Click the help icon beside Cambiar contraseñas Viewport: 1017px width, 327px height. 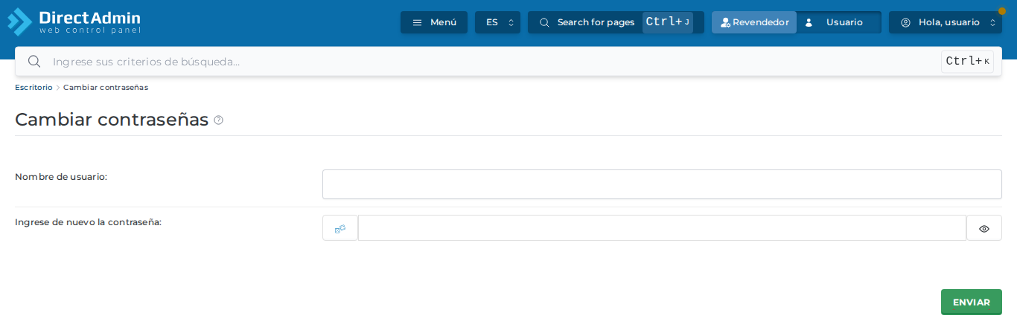coord(218,120)
